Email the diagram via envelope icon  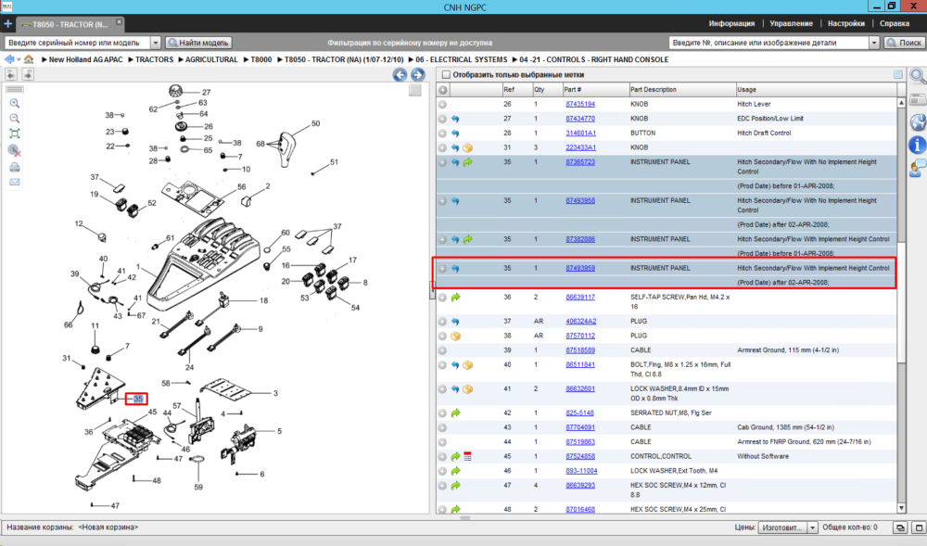click(15, 182)
